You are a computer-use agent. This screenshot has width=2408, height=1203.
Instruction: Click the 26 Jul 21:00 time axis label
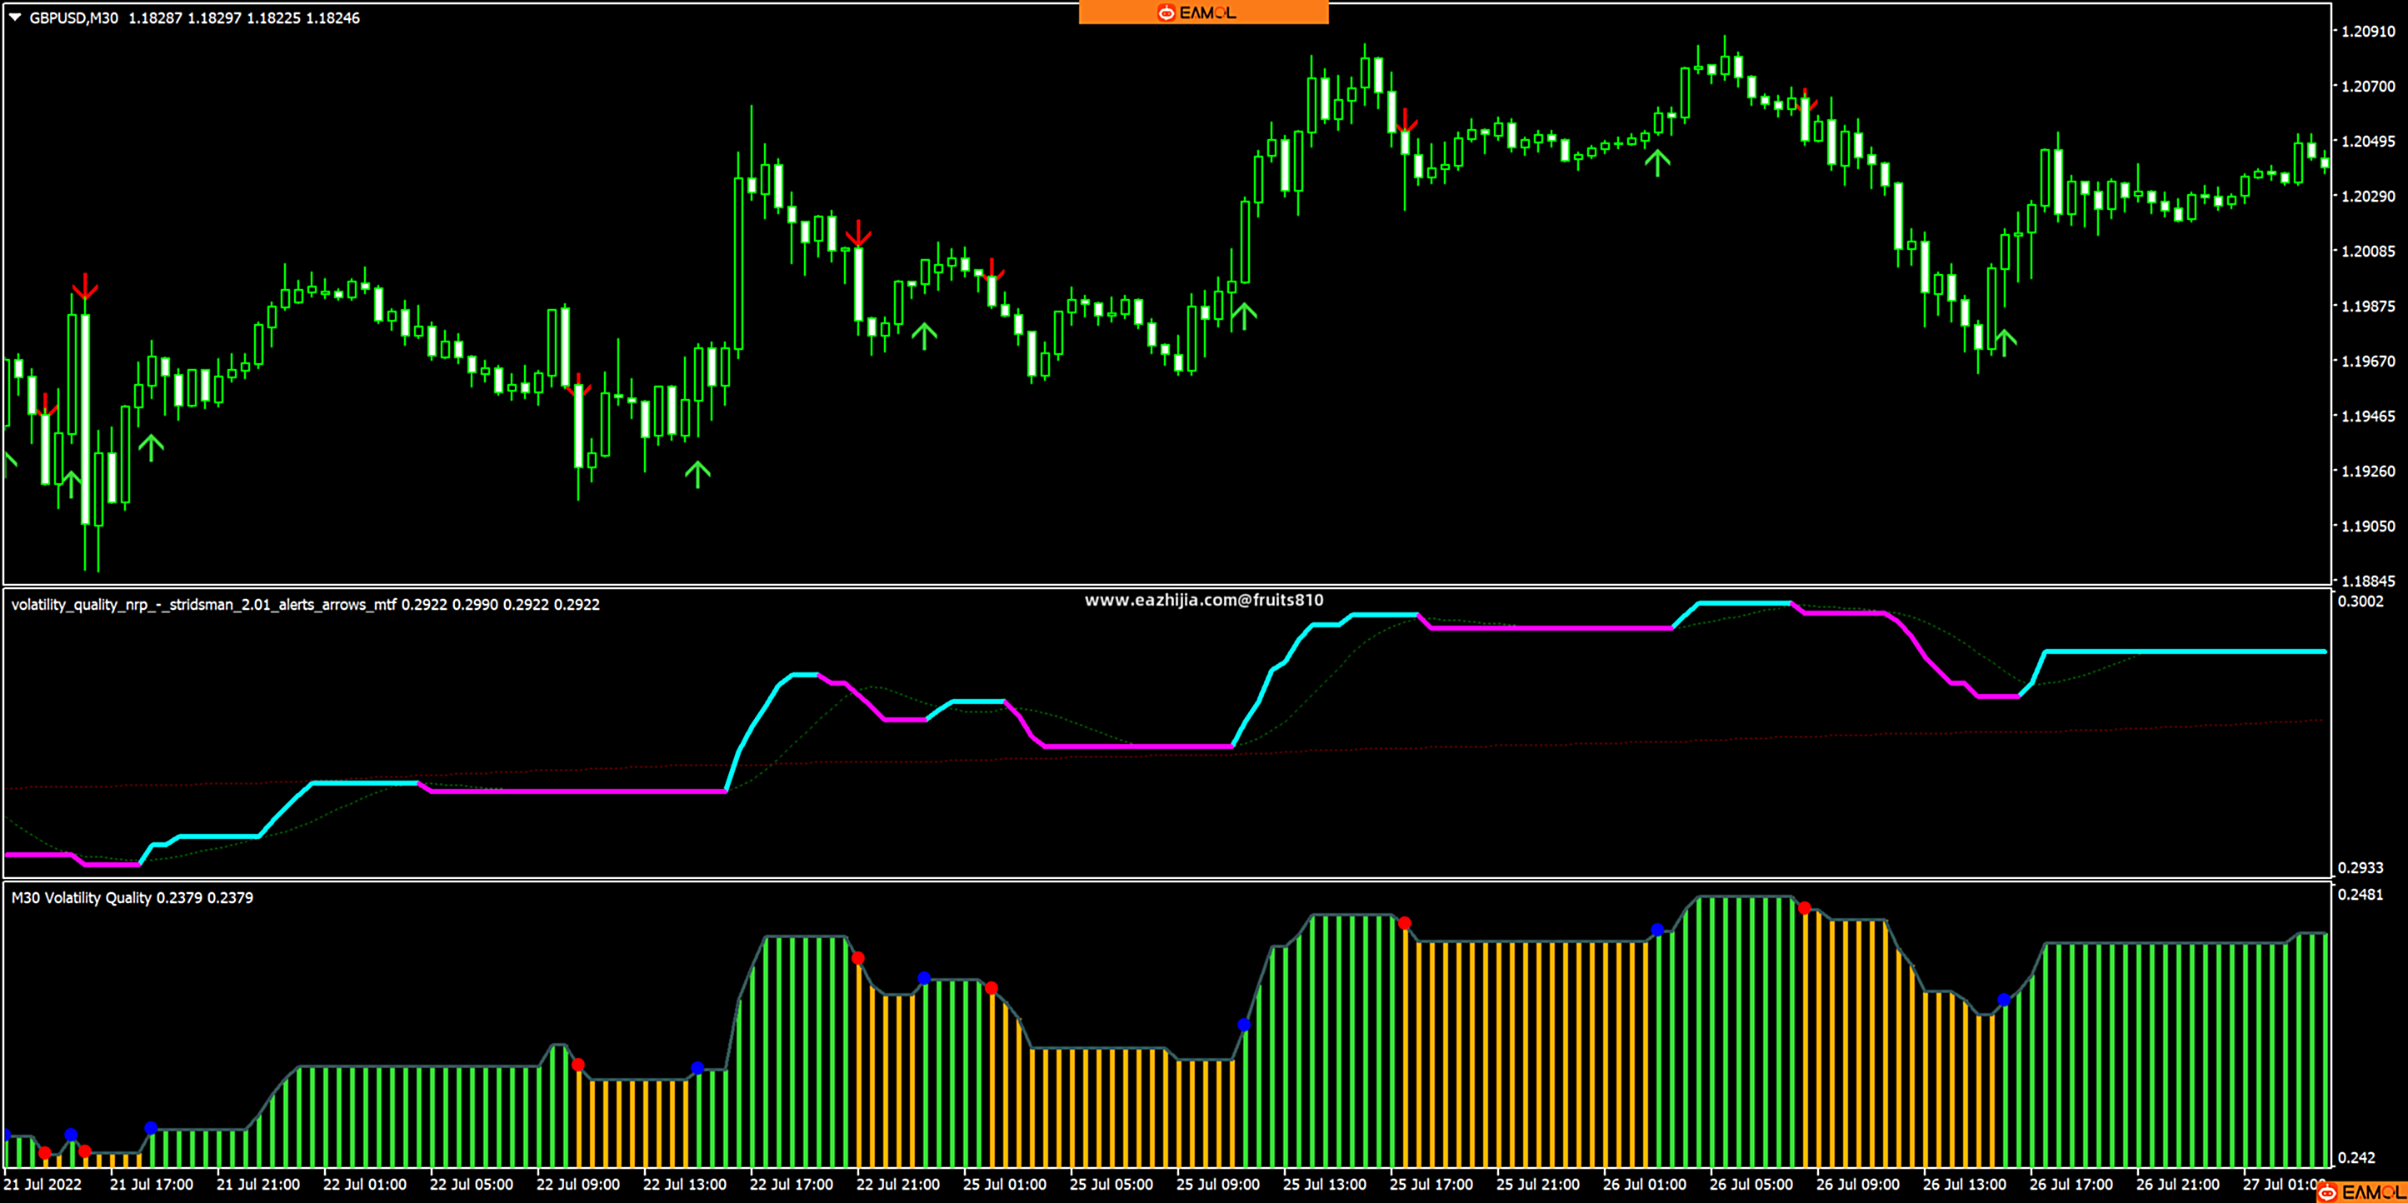pos(2177,1185)
